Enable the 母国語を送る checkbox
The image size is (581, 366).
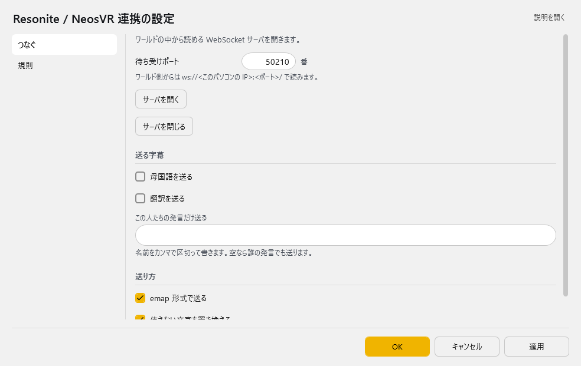click(140, 177)
